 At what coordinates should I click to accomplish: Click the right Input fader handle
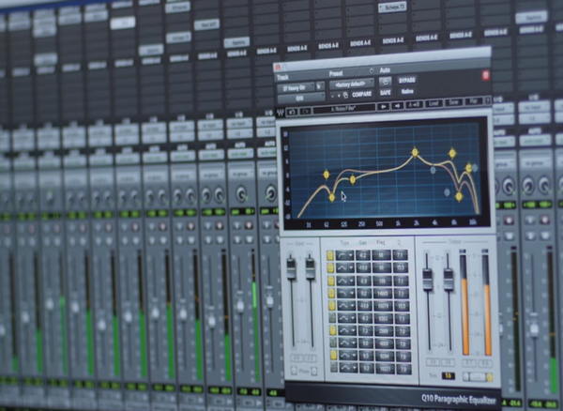(311, 268)
